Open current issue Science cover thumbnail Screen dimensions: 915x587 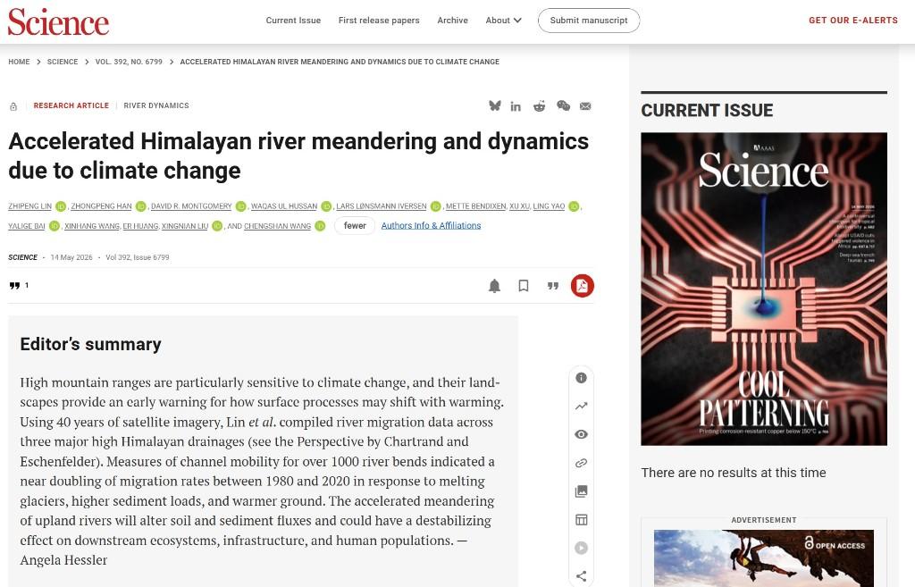pos(764,289)
